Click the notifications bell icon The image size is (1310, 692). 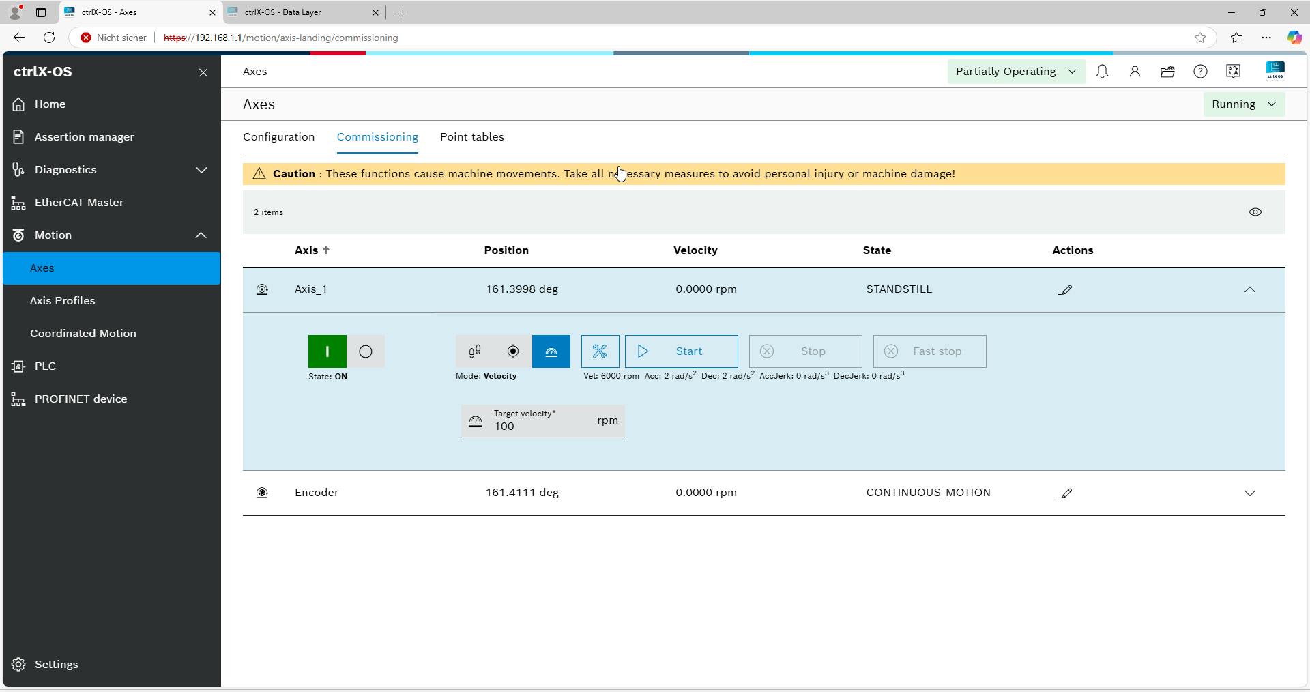point(1102,72)
